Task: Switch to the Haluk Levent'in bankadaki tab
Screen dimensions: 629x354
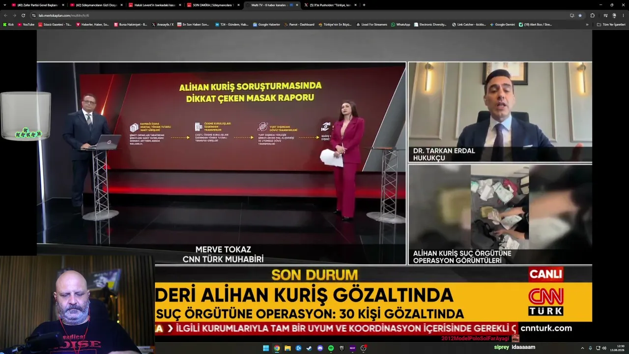Action: point(154,5)
